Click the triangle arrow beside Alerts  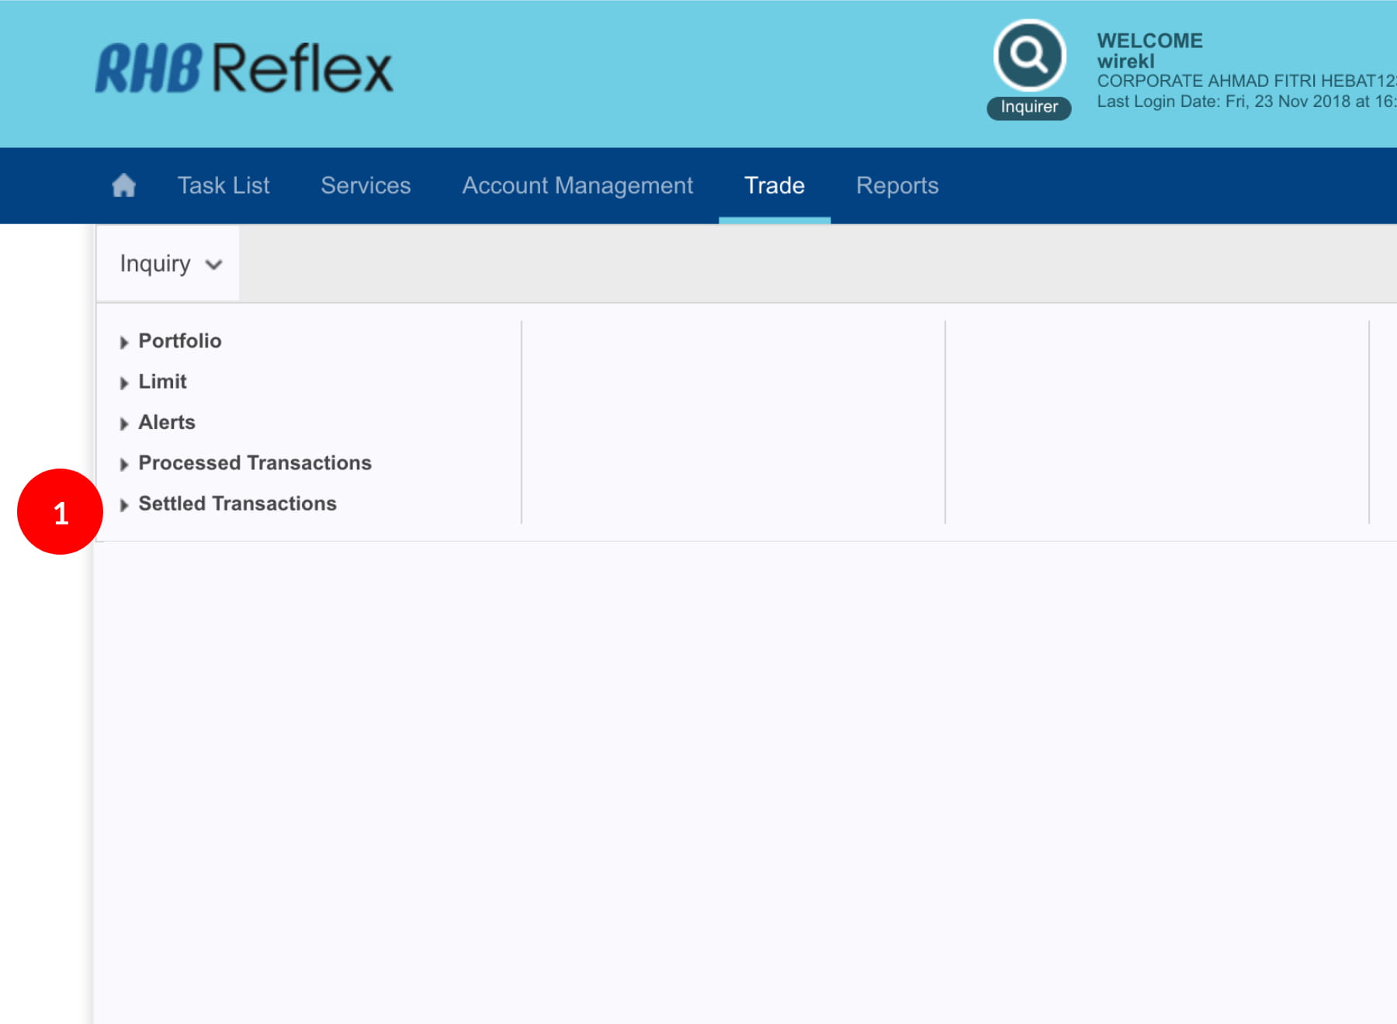[x=123, y=424]
